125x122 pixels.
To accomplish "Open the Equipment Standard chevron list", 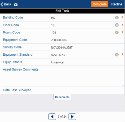I will click(122, 54).
